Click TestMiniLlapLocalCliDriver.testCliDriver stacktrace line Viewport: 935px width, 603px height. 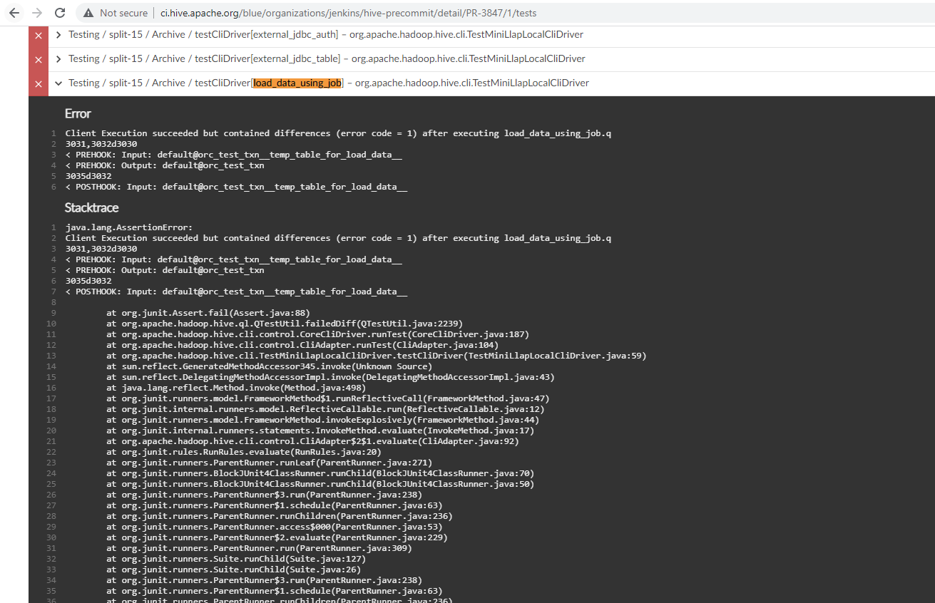point(377,356)
